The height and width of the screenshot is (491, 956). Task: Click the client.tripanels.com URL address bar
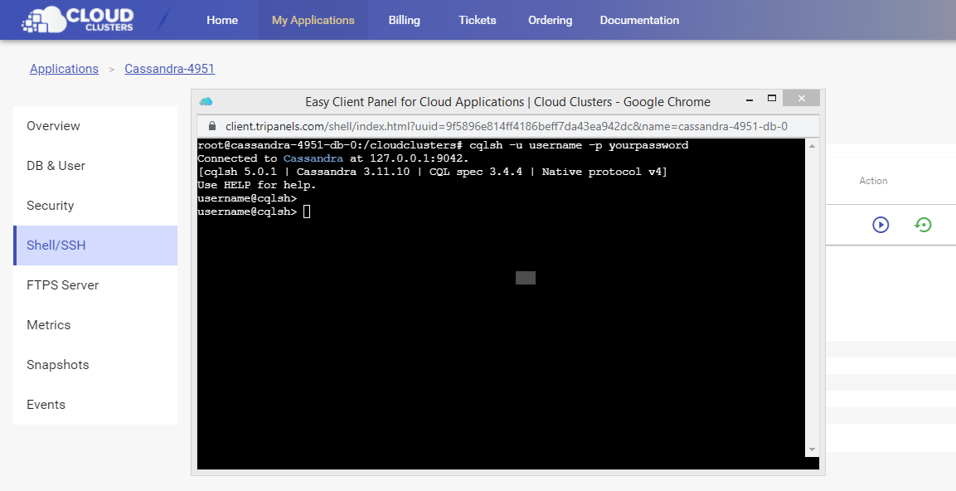(507, 126)
